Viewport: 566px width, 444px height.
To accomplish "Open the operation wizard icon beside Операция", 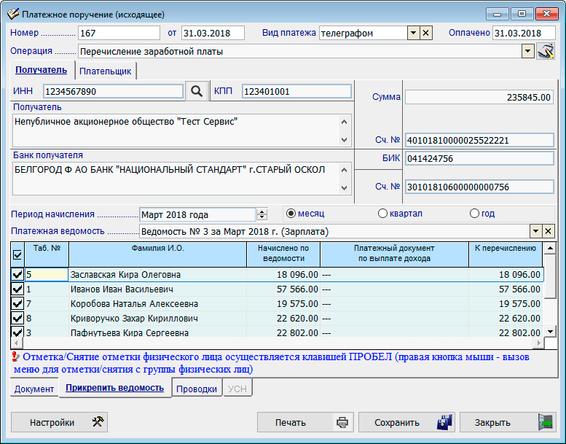I will coord(546,51).
